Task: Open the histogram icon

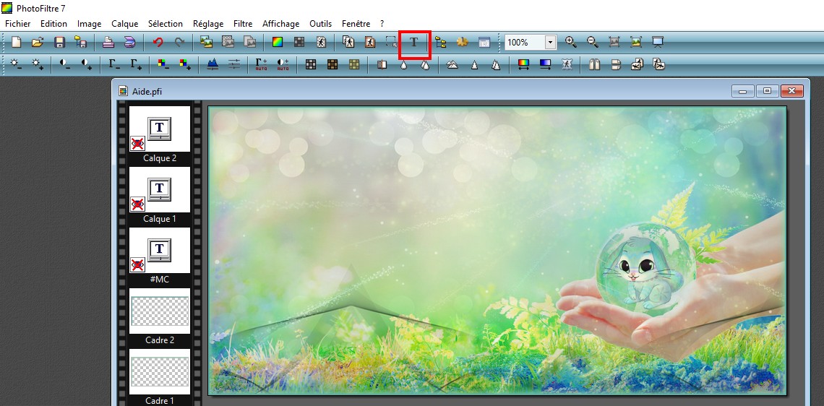Action: tap(213, 64)
